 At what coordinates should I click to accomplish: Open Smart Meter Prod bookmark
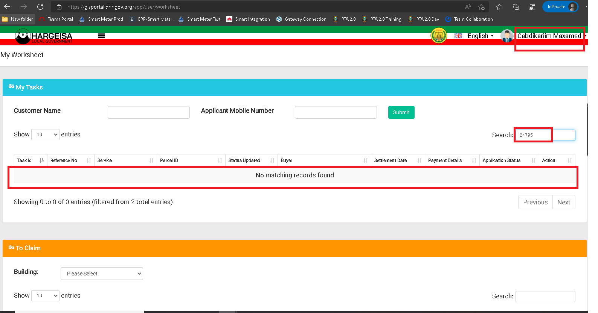tap(101, 19)
